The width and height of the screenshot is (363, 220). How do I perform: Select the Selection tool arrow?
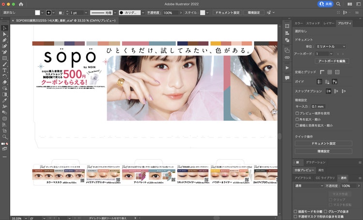(x=4, y=28)
